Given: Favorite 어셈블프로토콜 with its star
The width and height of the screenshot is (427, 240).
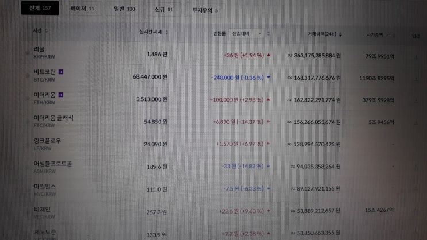Looking at the screenshot, I should [x=28, y=167].
